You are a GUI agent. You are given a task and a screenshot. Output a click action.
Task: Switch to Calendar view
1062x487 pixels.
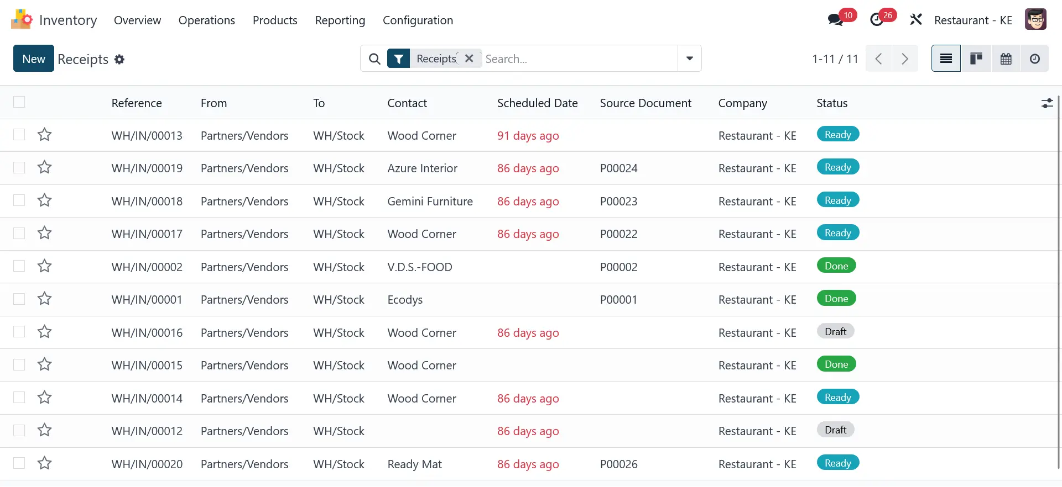(x=1006, y=59)
